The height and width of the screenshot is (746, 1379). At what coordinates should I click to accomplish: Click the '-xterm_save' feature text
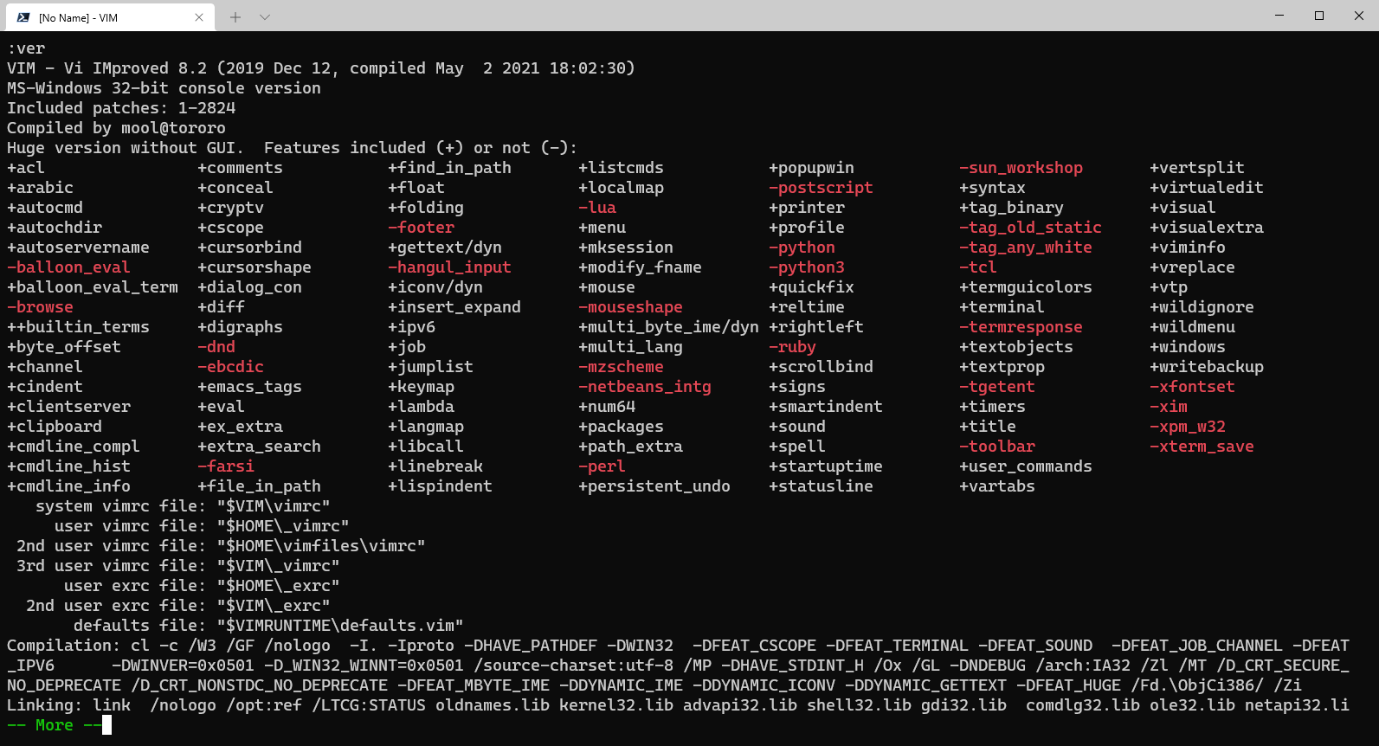[1202, 447]
